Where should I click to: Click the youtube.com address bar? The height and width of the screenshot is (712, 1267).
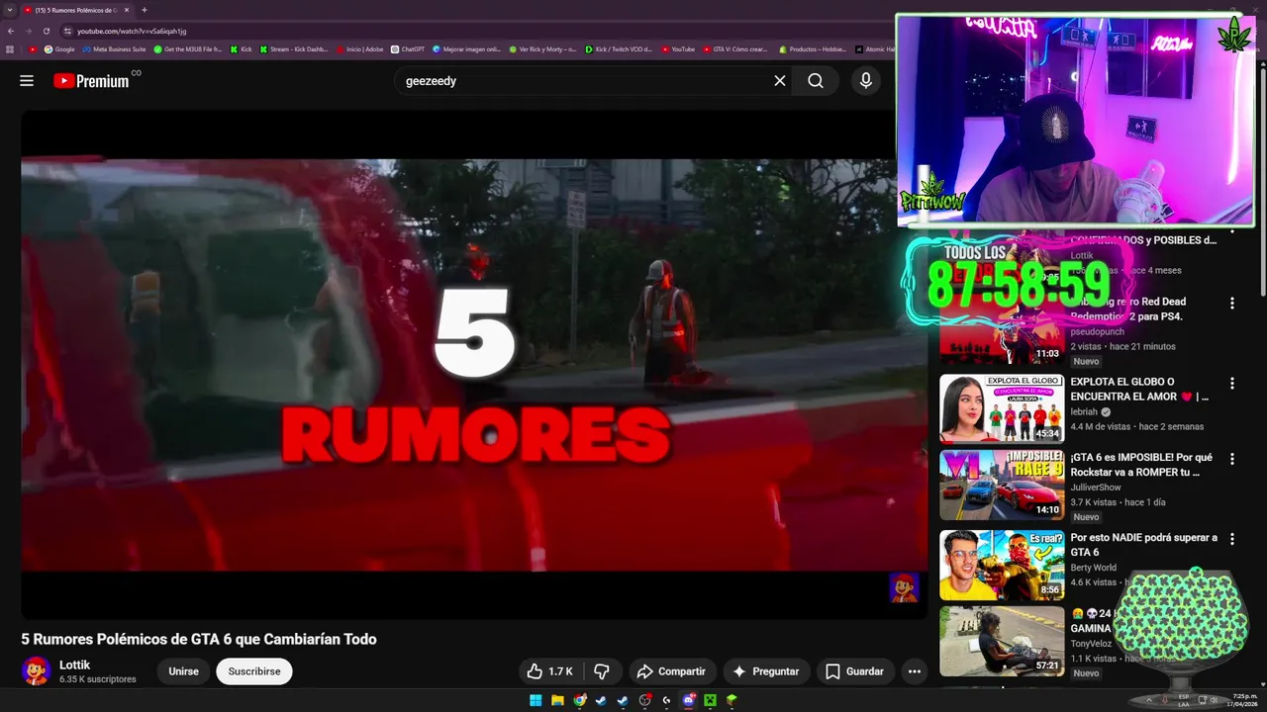pyautogui.click(x=475, y=31)
